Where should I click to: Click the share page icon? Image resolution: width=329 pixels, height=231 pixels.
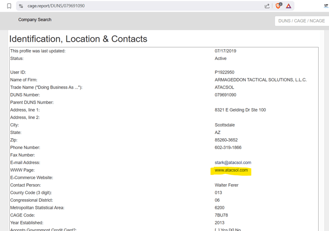[x=267, y=6]
